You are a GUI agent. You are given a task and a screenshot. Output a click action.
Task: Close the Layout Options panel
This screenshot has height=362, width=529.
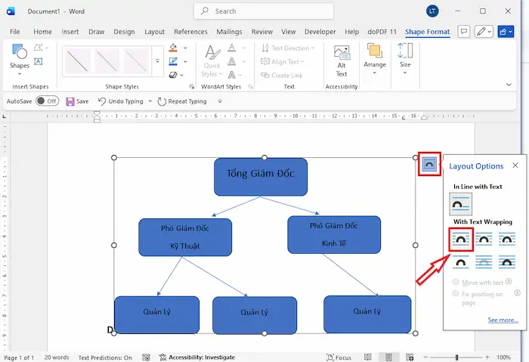click(x=515, y=166)
